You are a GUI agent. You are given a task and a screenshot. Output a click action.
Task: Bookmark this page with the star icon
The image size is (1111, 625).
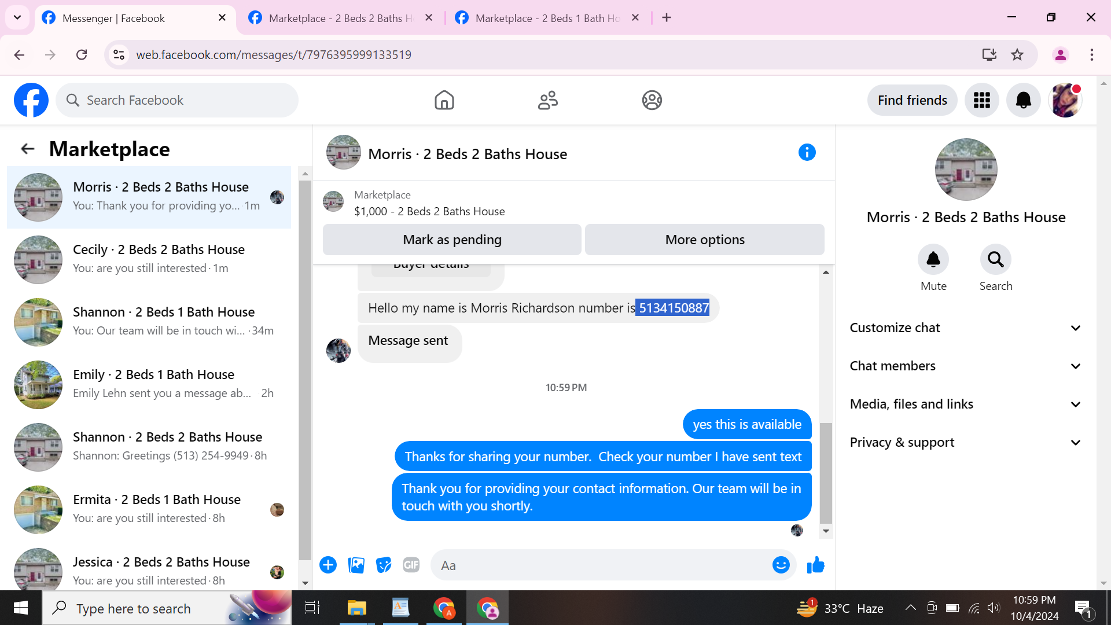[1017, 55]
